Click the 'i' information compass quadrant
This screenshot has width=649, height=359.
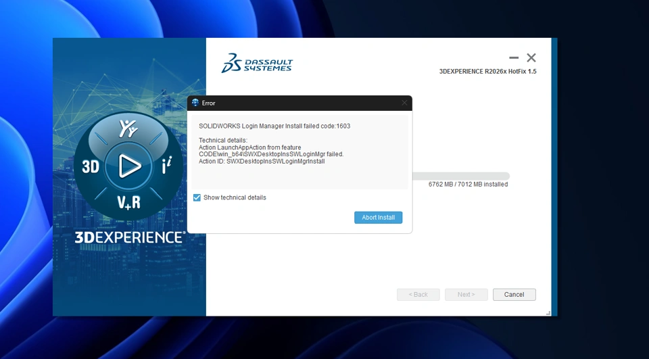(x=166, y=165)
